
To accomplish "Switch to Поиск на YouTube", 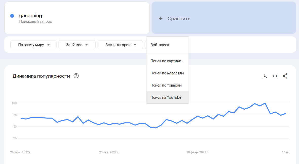I will pos(166,97).
